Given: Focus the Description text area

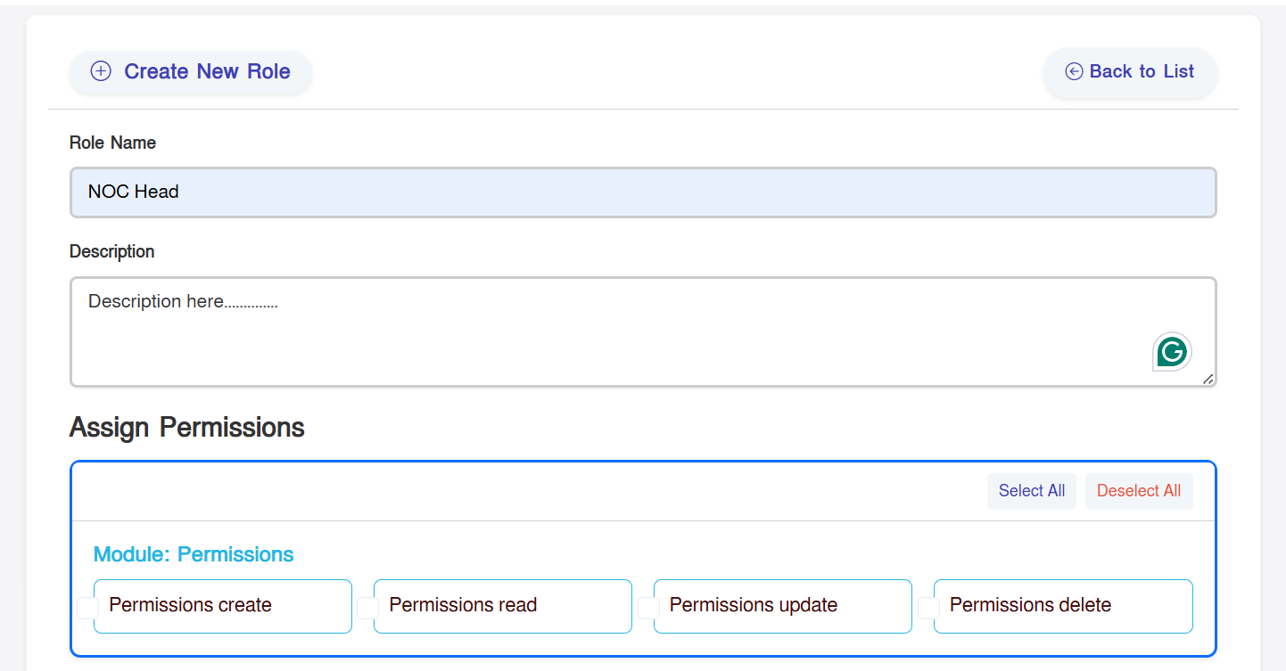Looking at the screenshot, I should (x=606, y=331).
